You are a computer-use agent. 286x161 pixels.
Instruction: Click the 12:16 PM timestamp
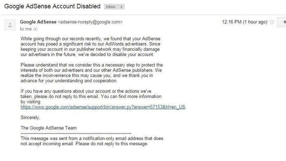244,22
